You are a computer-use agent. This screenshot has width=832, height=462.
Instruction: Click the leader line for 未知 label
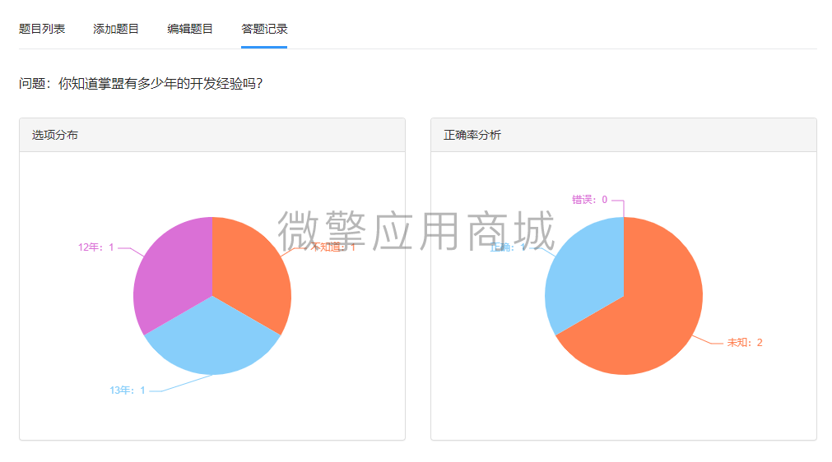(707, 340)
